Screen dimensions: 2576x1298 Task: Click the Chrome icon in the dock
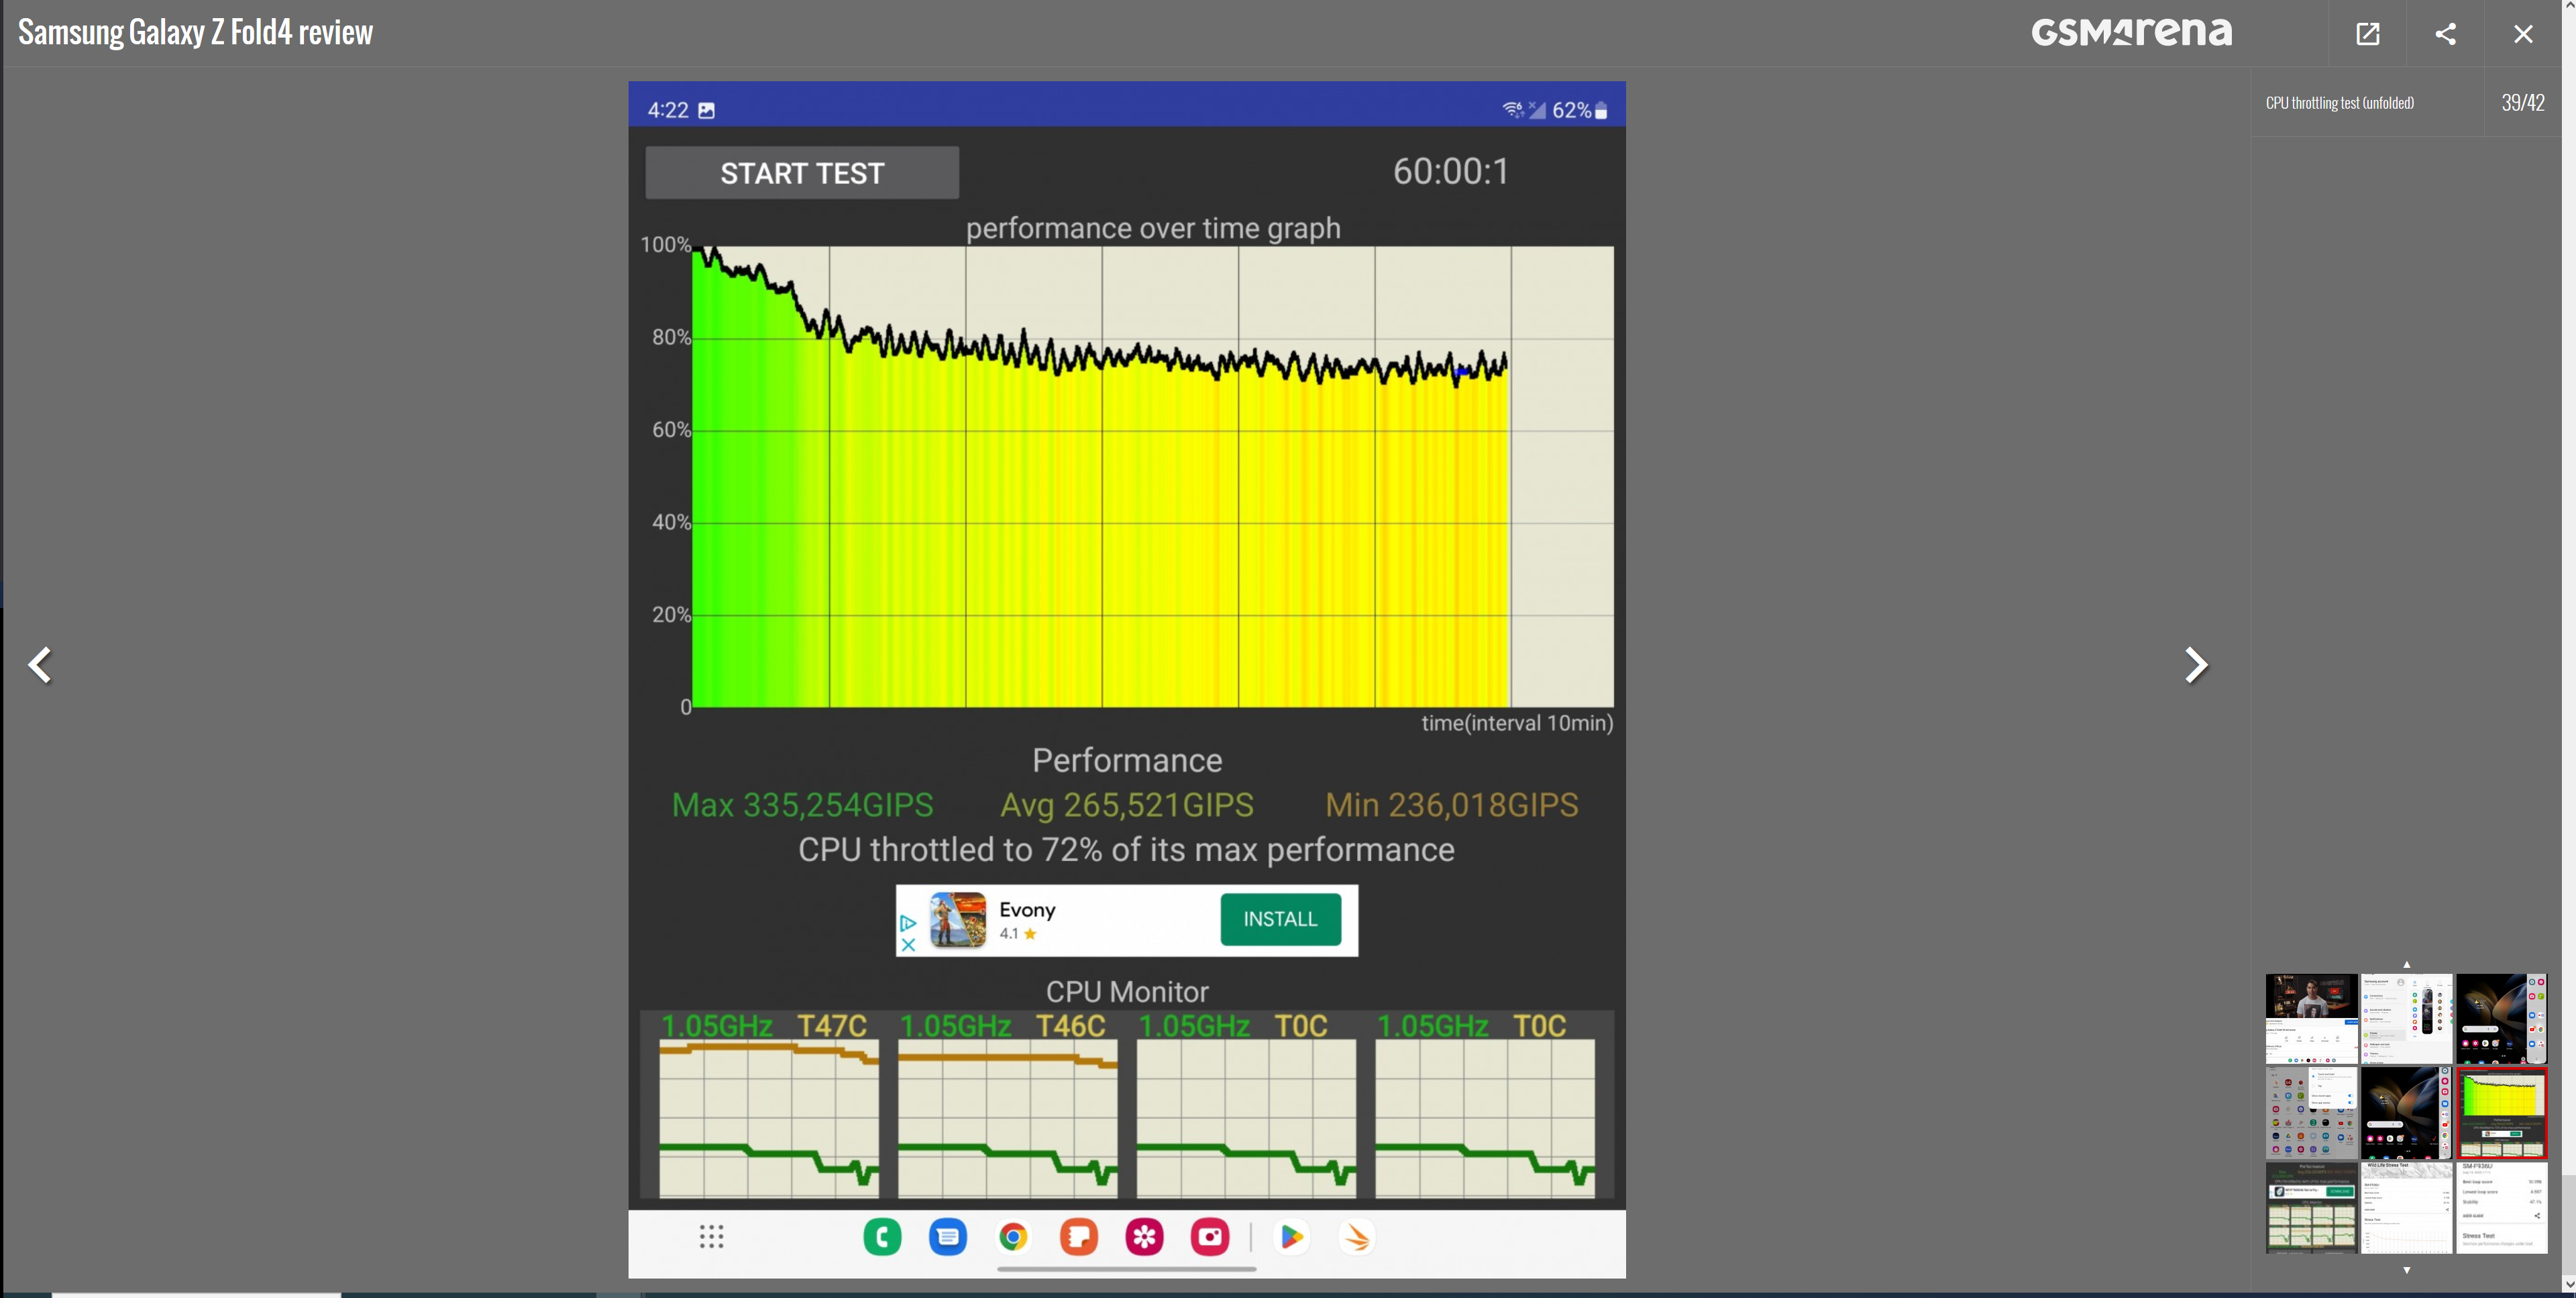coord(1013,1237)
